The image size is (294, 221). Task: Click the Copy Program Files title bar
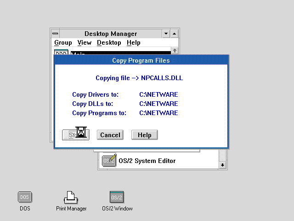pos(141,60)
